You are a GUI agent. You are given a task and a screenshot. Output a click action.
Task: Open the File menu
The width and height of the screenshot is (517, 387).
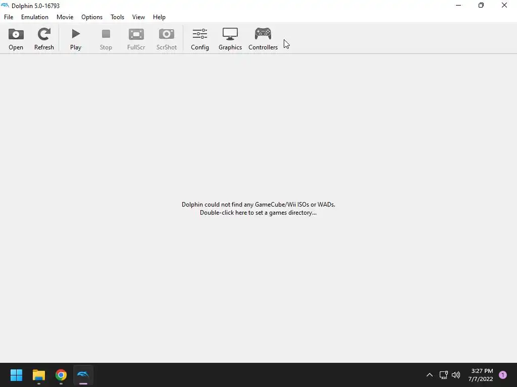[x=9, y=17]
